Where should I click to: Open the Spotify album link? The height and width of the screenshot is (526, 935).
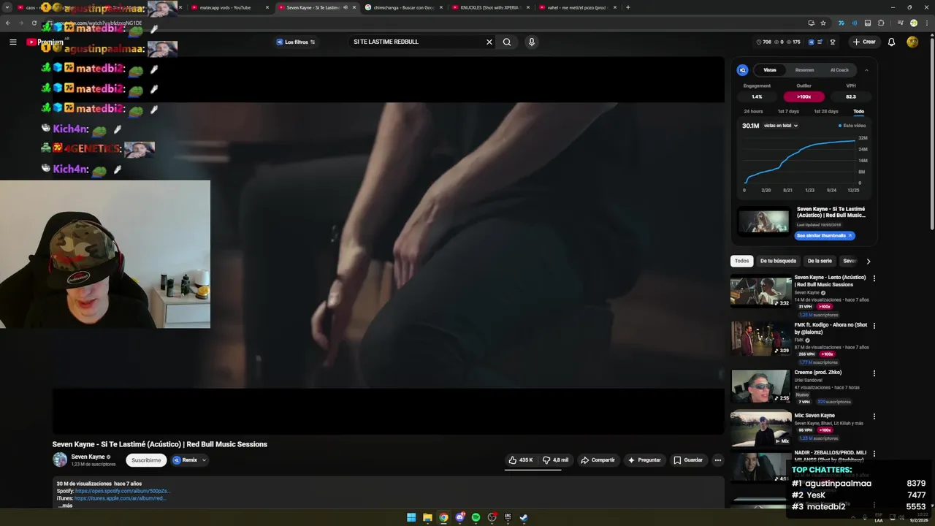click(x=122, y=491)
